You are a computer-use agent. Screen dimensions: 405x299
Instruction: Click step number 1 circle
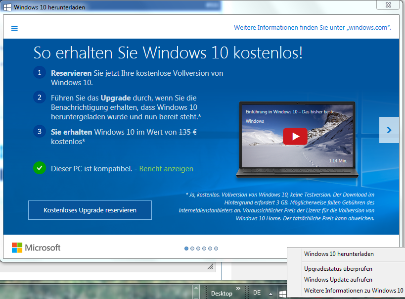point(40,73)
